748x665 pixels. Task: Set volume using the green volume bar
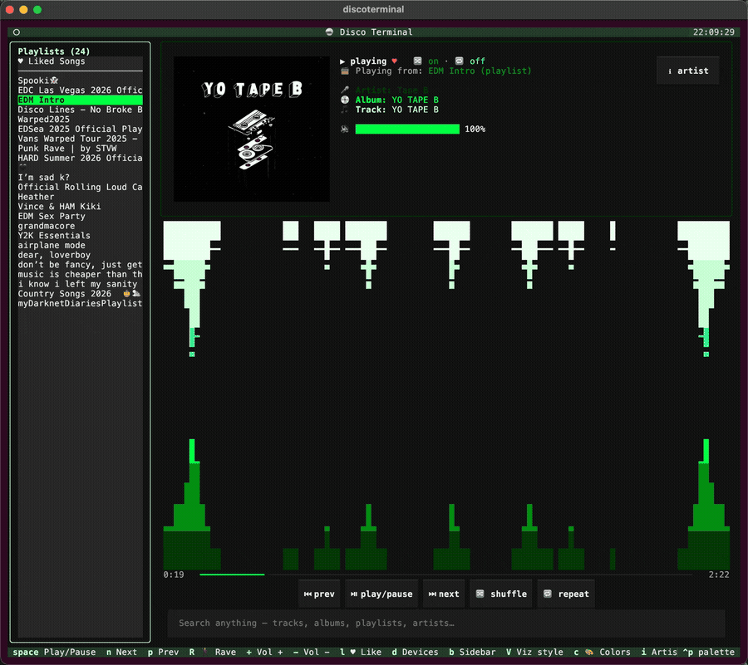click(x=407, y=129)
